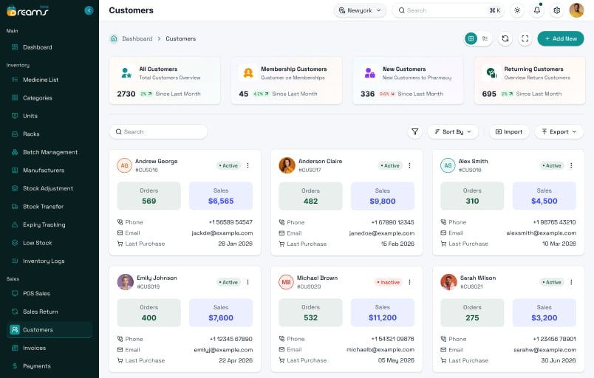Open Units in sidebar
The image size is (594, 378).
tap(30, 116)
